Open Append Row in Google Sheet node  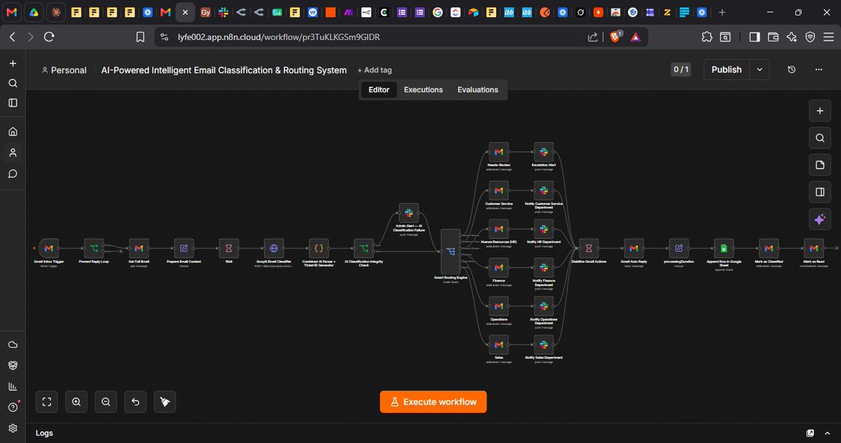pos(724,248)
